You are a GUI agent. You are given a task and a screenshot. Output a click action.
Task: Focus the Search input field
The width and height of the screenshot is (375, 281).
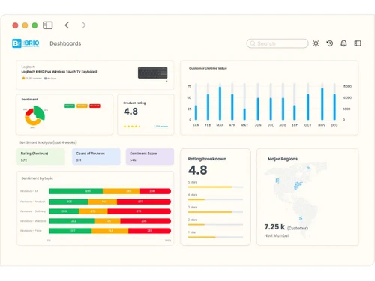(277, 43)
